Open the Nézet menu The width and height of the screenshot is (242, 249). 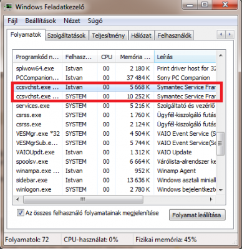[72, 21]
